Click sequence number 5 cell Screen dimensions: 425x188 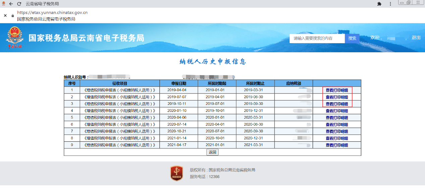pos(72,118)
